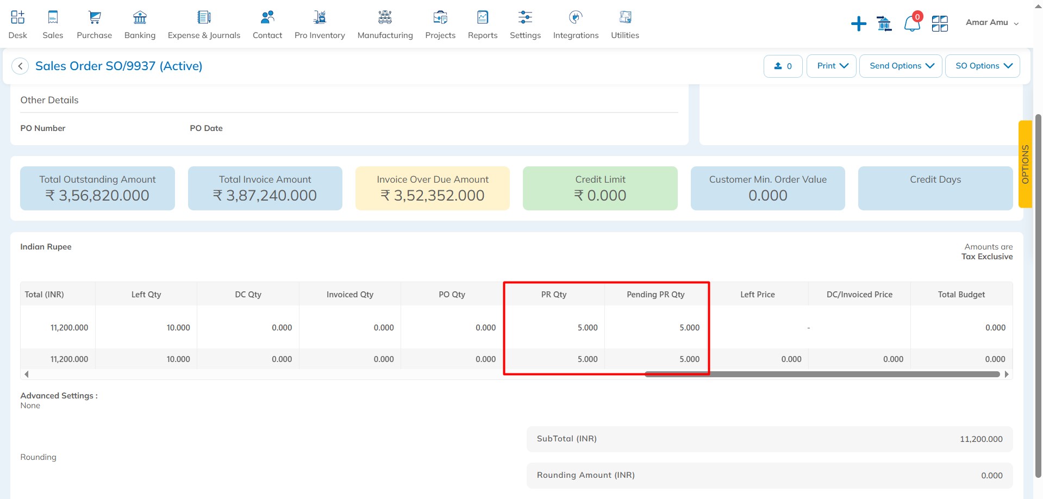Click the Pending PR Qty column header
Viewport: 1043px width, 499px height.
pos(655,294)
